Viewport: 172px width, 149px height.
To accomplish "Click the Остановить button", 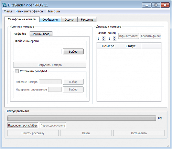I will tap(139, 133).
